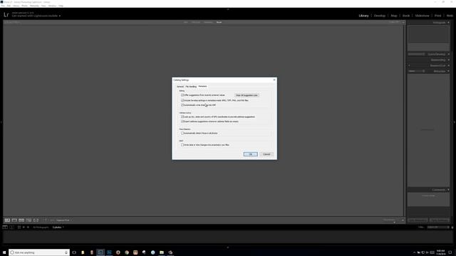Image resolution: width=456 pixels, height=256 pixels.
Task: Open the Metadata preset set dropdown
Action: [416, 71]
